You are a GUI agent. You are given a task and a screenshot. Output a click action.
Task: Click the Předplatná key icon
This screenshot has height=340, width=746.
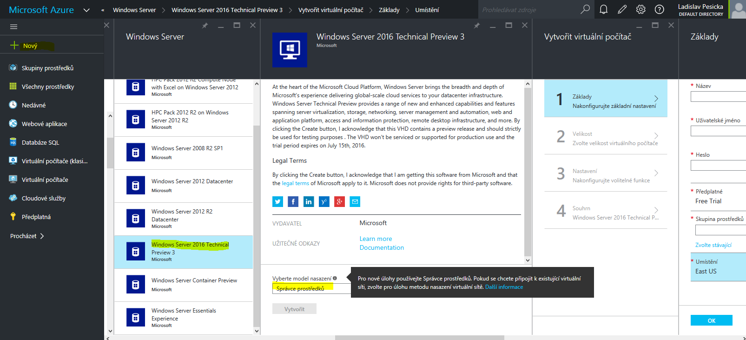[13, 216]
